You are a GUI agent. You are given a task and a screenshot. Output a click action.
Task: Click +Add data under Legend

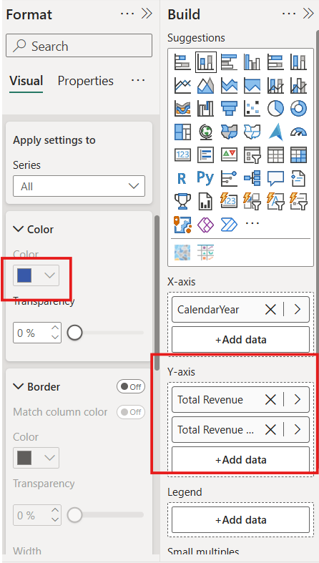(240, 519)
